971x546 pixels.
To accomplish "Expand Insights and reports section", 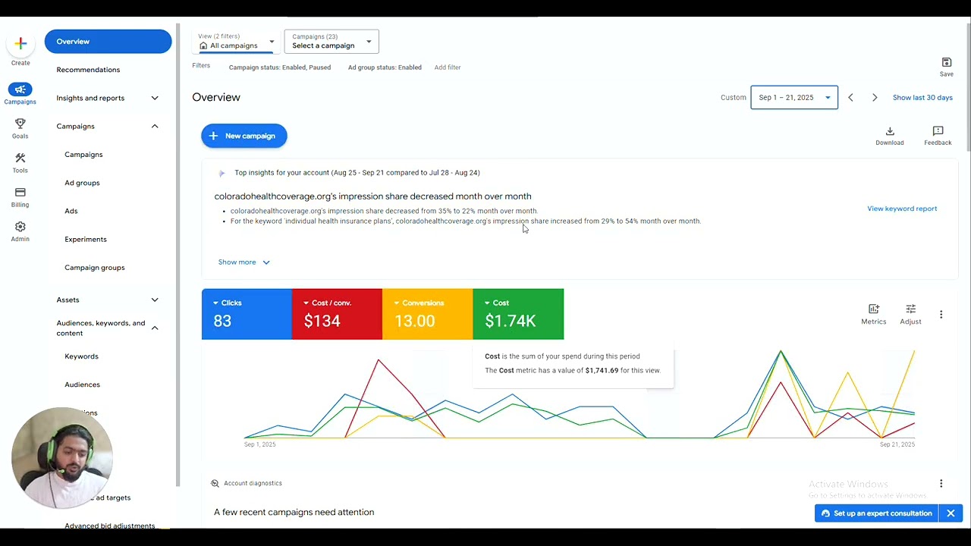I will point(155,98).
